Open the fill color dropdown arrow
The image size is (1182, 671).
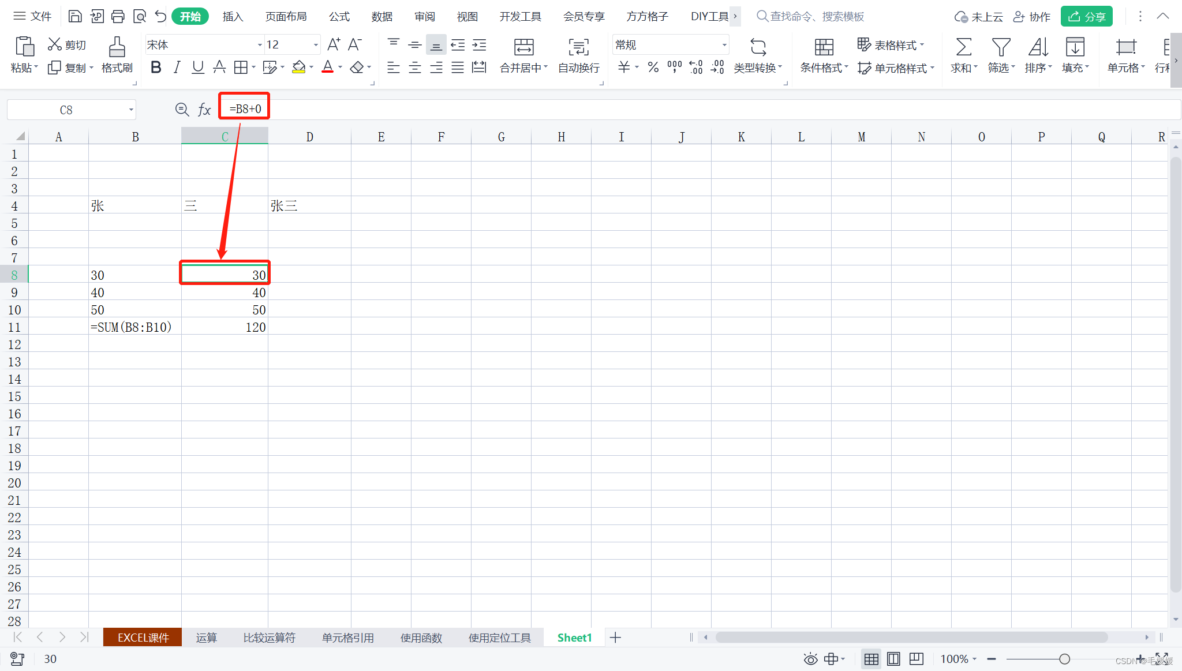tap(312, 68)
